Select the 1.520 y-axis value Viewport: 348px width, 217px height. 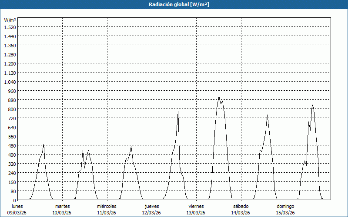point(10,27)
